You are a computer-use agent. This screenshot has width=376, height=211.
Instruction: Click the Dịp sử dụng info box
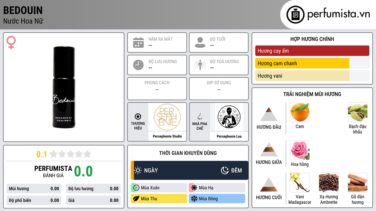(x=219, y=89)
